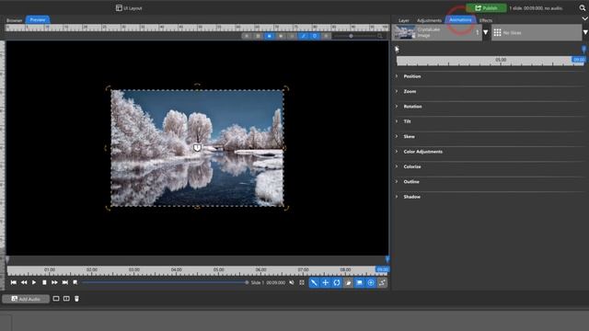This screenshot has width=589, height=331.
Task: Click the 04.00 mark on preview timeline
Action: click(176, 269)
